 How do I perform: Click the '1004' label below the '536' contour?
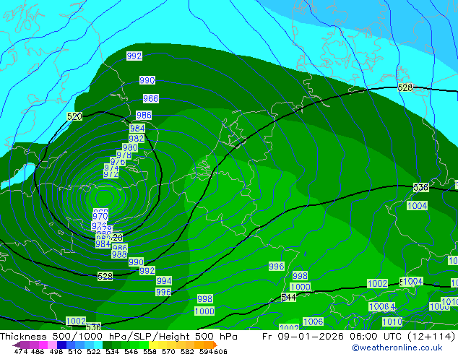[417, 205]
